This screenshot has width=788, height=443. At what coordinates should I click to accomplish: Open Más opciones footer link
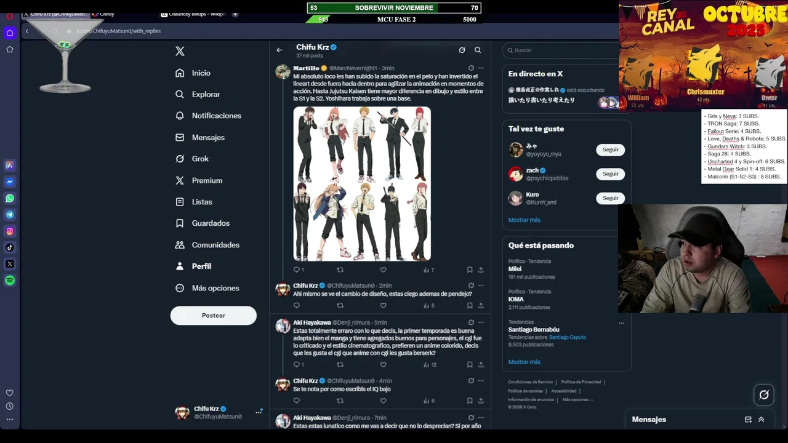pos(577,399)
